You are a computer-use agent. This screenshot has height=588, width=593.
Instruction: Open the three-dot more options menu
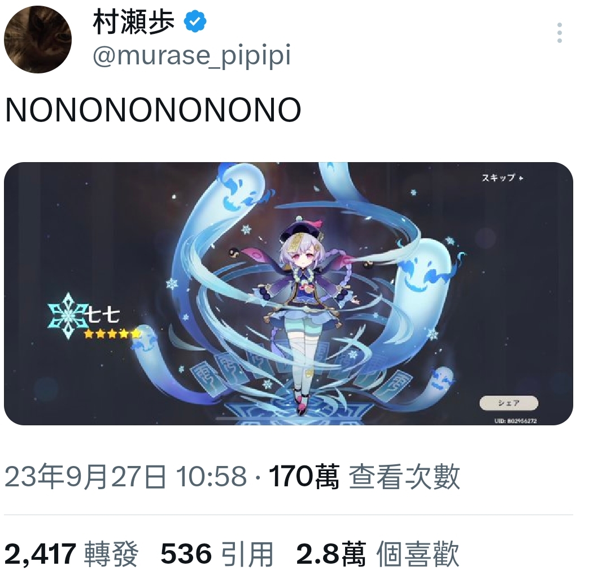click(559, 33)
